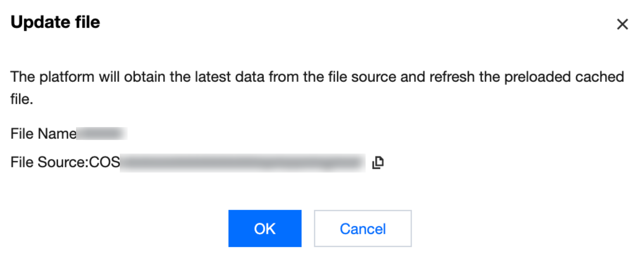642x258 pixels.
Task: Close the Update file dialog
Action: point(622,24)
